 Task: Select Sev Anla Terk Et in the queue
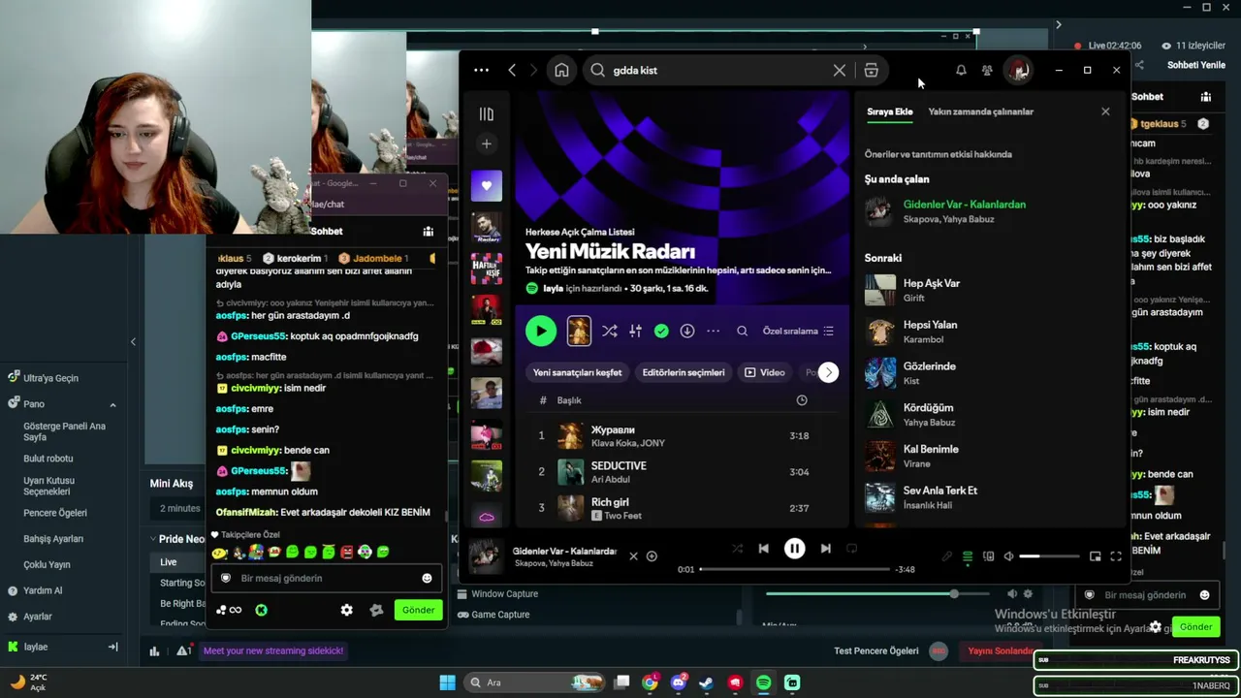tap(989, 497)
